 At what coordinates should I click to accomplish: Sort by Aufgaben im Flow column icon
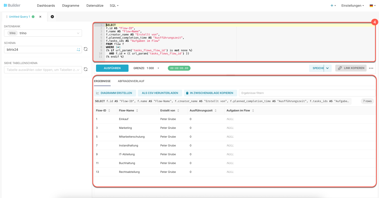[253, 110]
